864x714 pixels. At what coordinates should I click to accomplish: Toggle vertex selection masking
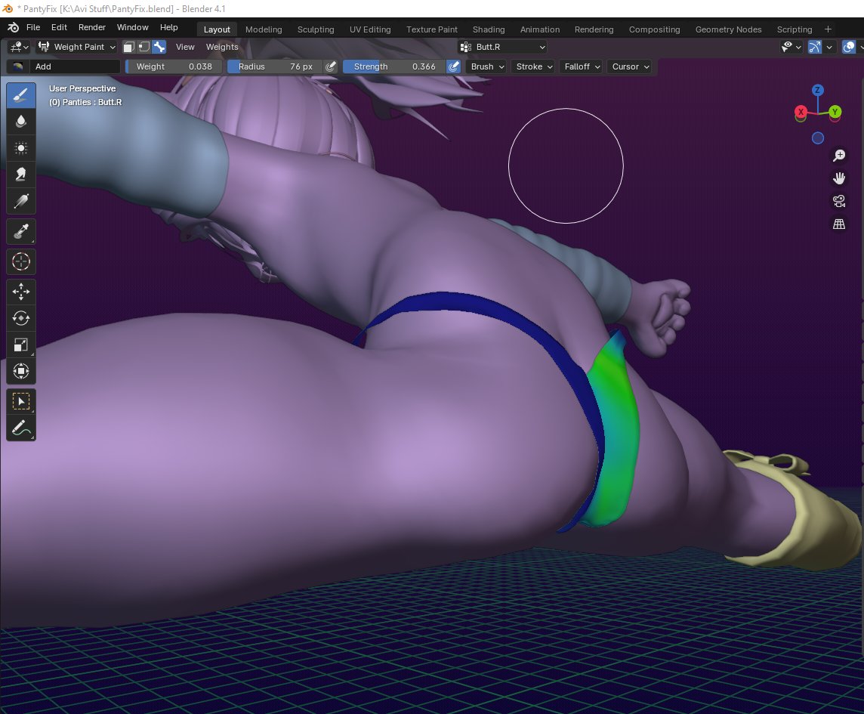click(x=143, y=47)
